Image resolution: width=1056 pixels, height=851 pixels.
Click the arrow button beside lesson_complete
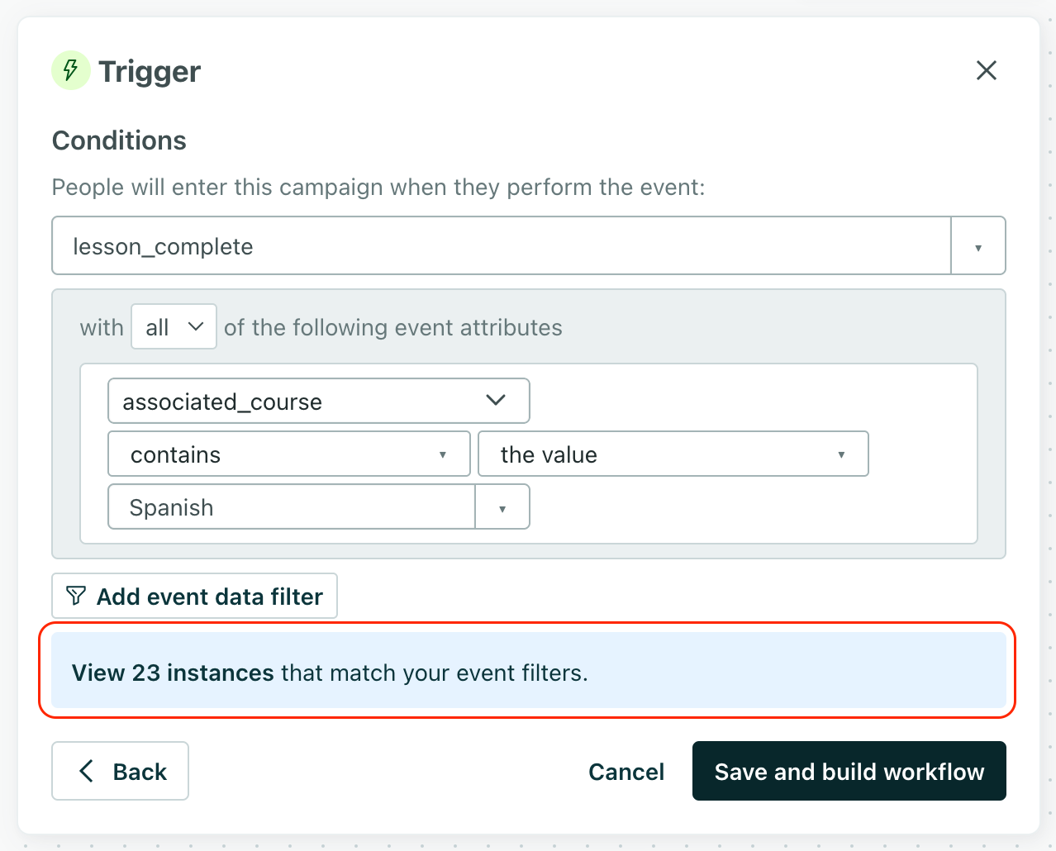[978, 246]
